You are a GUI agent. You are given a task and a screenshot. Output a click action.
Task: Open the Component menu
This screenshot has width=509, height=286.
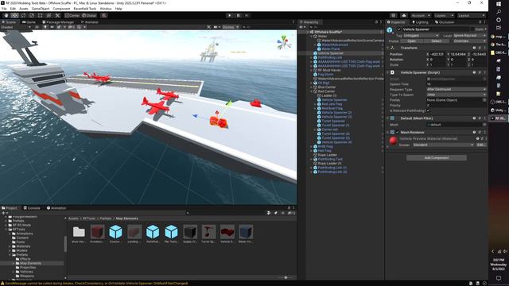[61, 9]
